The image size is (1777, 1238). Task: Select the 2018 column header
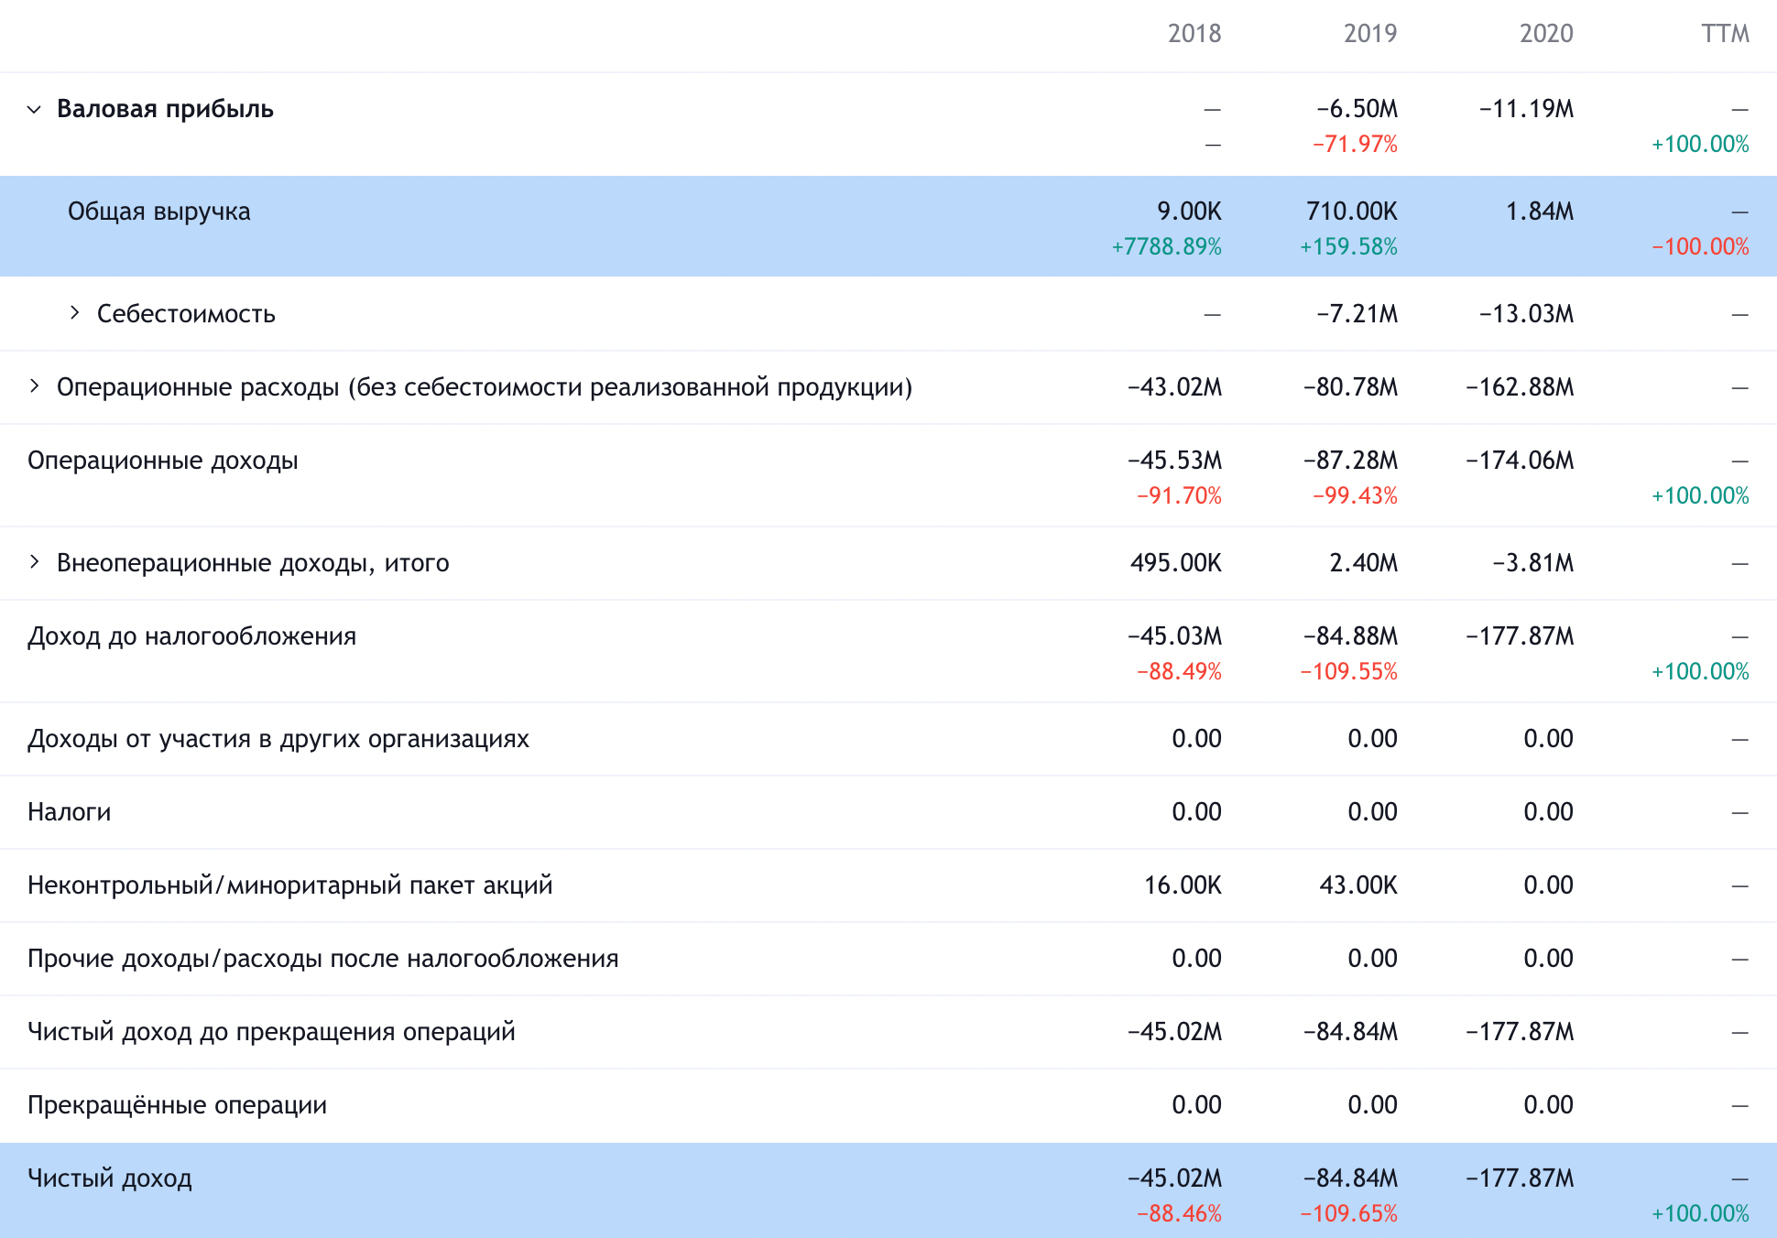(1194, 34)
